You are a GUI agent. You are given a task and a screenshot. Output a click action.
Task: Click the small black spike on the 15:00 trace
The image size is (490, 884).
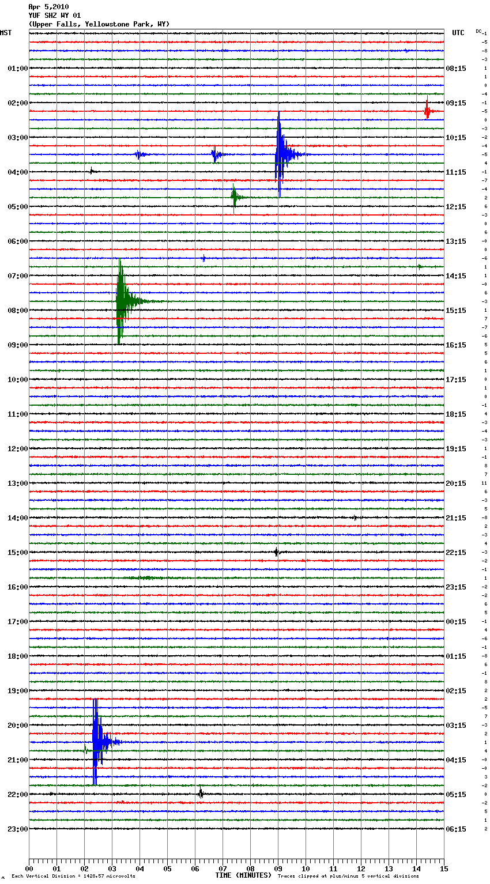[277, 552]
